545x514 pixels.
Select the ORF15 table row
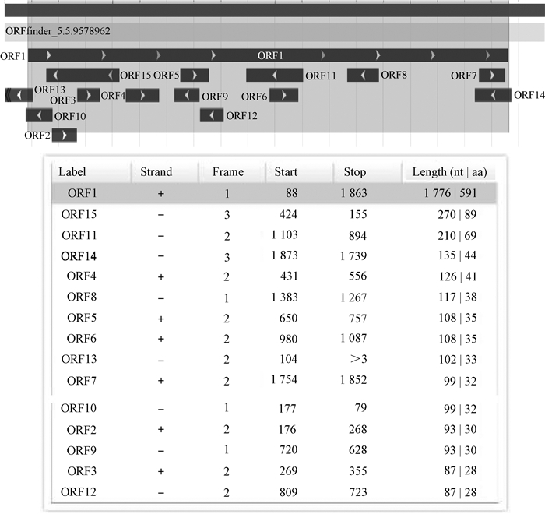[273, 214]
